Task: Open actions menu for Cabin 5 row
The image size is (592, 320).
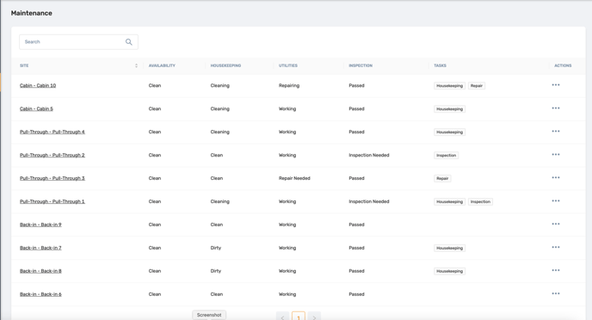Action: pos(556,108)
